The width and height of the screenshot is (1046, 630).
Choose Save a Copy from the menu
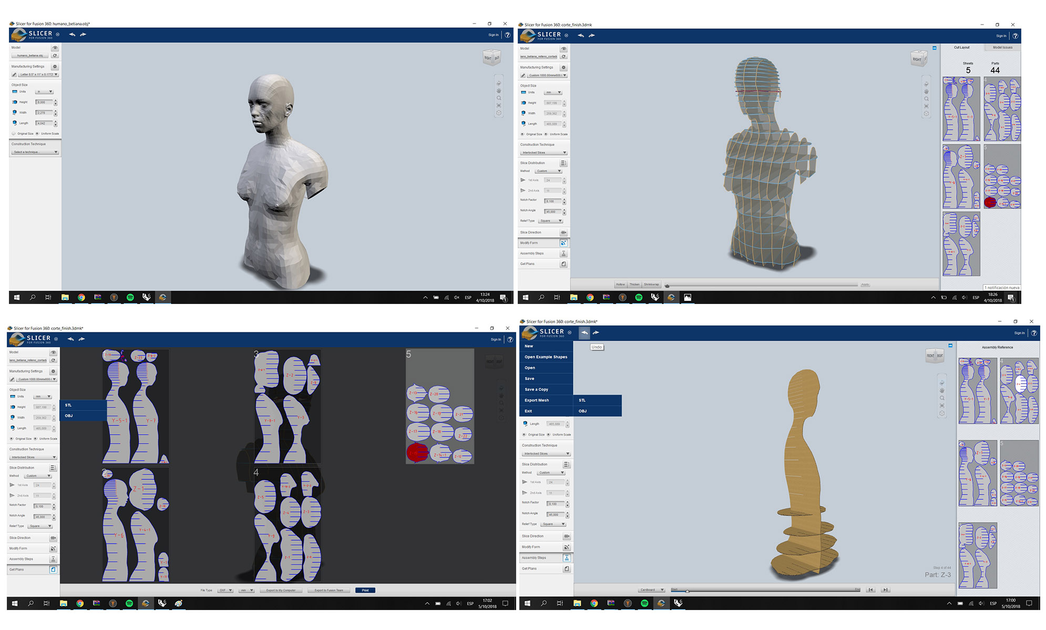[536, 390]
